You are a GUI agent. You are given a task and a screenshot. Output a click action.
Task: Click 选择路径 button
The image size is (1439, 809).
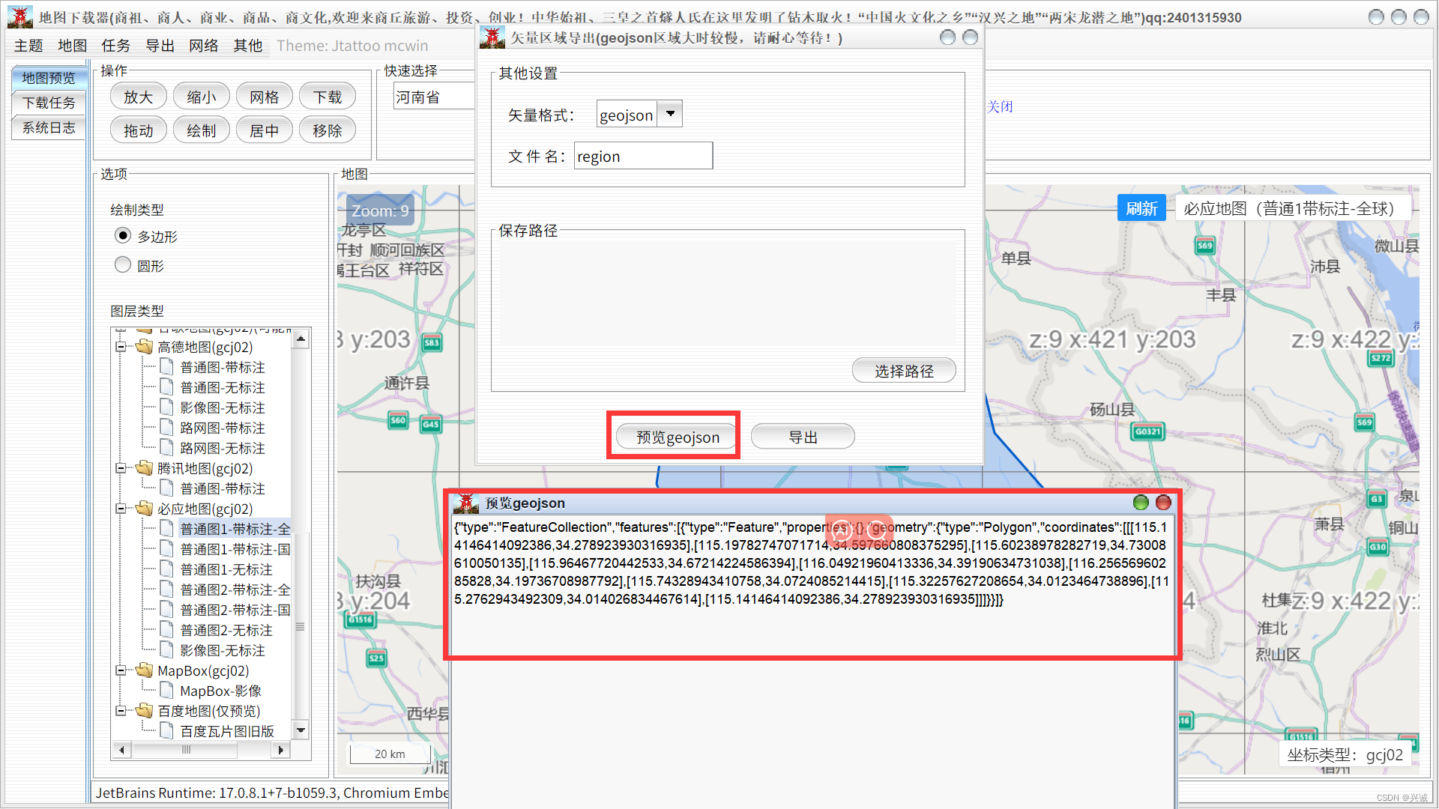tap(903, 371)
